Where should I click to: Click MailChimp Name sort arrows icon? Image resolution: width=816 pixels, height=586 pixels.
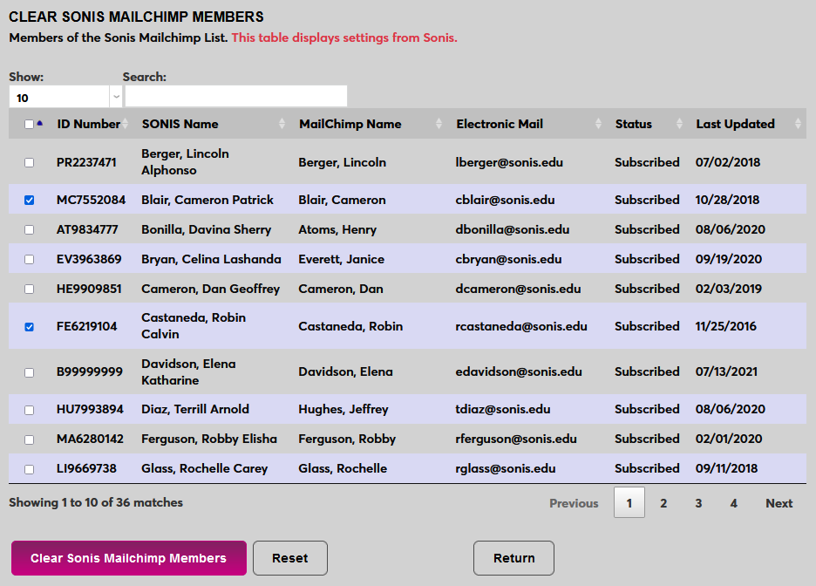coord(439,124)
